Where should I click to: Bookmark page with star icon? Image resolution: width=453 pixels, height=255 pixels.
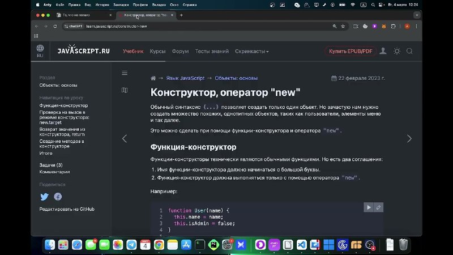click(343, 26)
